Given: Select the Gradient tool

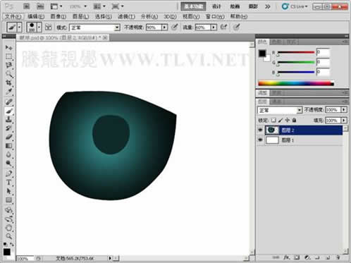Looking at the screenshot, I should coord(8,146).
